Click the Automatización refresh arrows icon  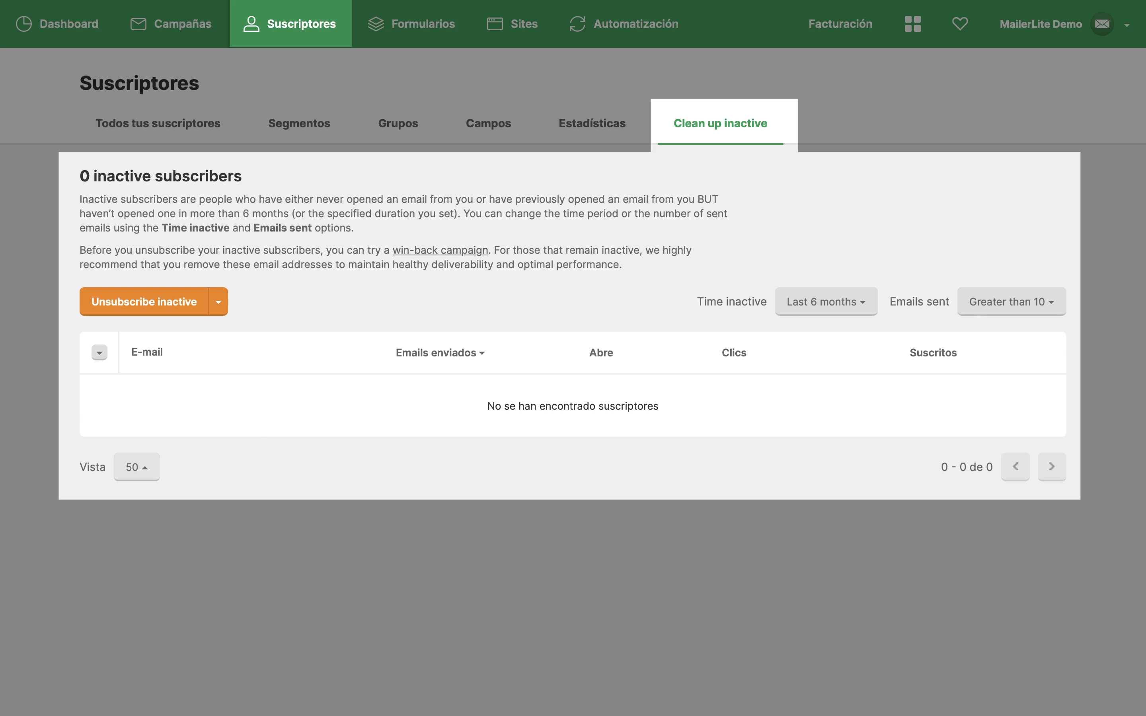pyautogui.click(x=577, y=24)
